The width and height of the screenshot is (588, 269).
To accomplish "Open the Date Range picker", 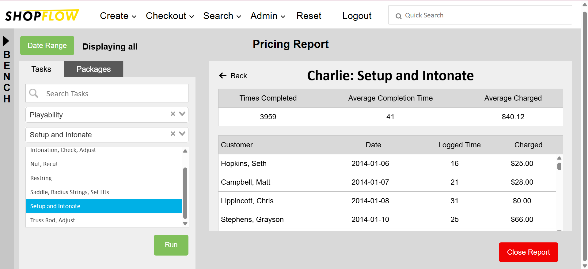I will (x=47, y=46).
